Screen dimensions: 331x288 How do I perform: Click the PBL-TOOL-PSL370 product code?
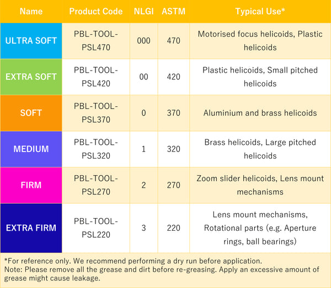[96, 113]
